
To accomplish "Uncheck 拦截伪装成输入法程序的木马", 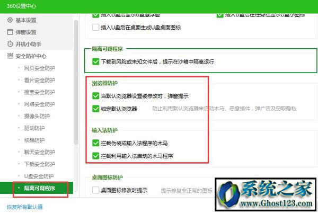I will [x=95, y=143].
